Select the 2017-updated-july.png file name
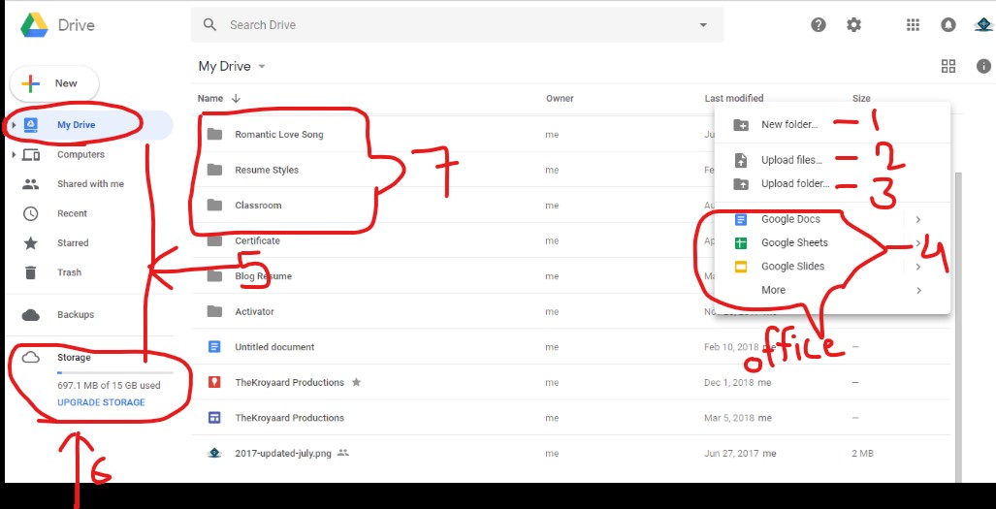This screenshot has height=509, width=996. (x=283, y=454)
